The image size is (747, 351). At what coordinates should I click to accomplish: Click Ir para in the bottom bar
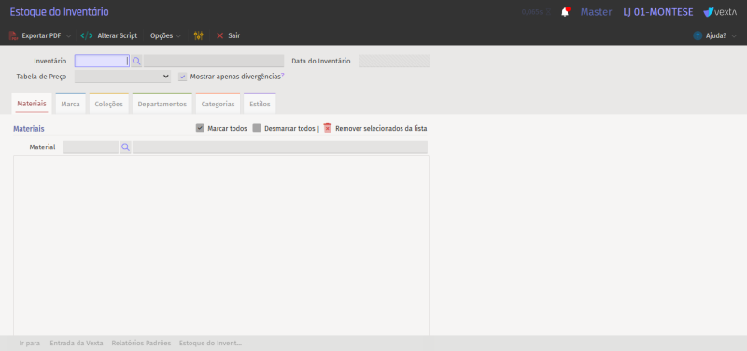(30, 343)
